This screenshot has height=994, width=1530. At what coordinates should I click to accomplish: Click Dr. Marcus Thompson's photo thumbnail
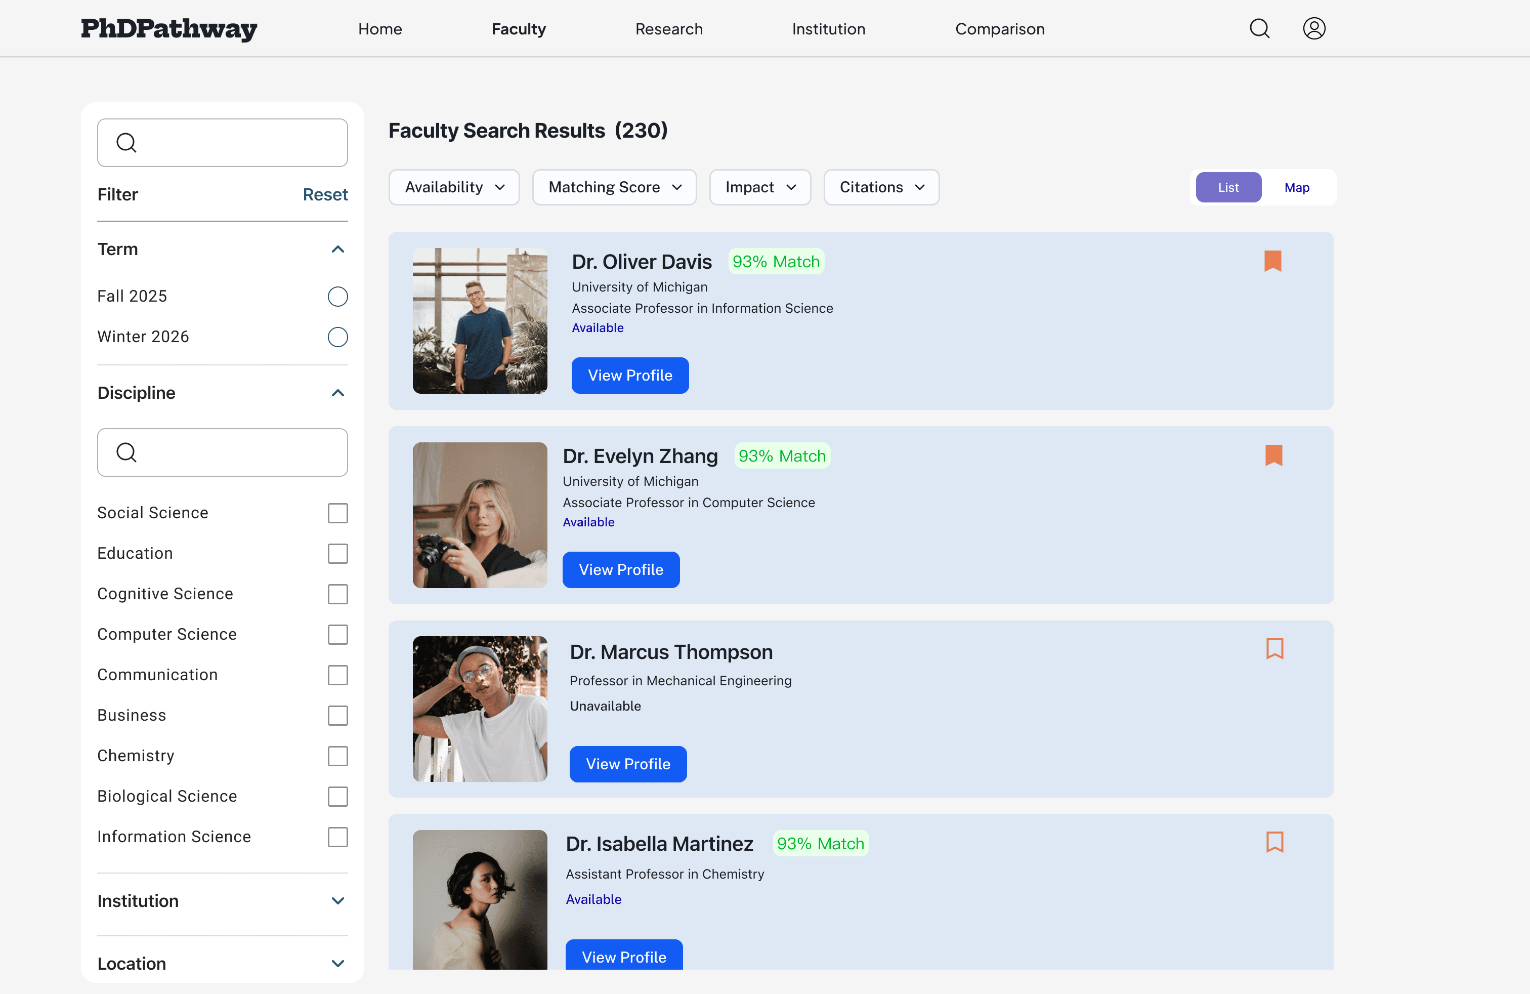point(480,709)
